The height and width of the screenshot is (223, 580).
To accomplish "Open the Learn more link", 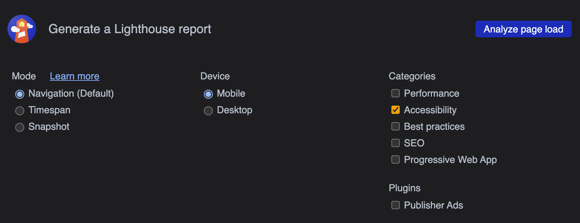I will pos(74,76).
